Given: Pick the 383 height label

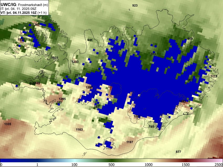Looking at the screenshot, I should pos(153,54).
